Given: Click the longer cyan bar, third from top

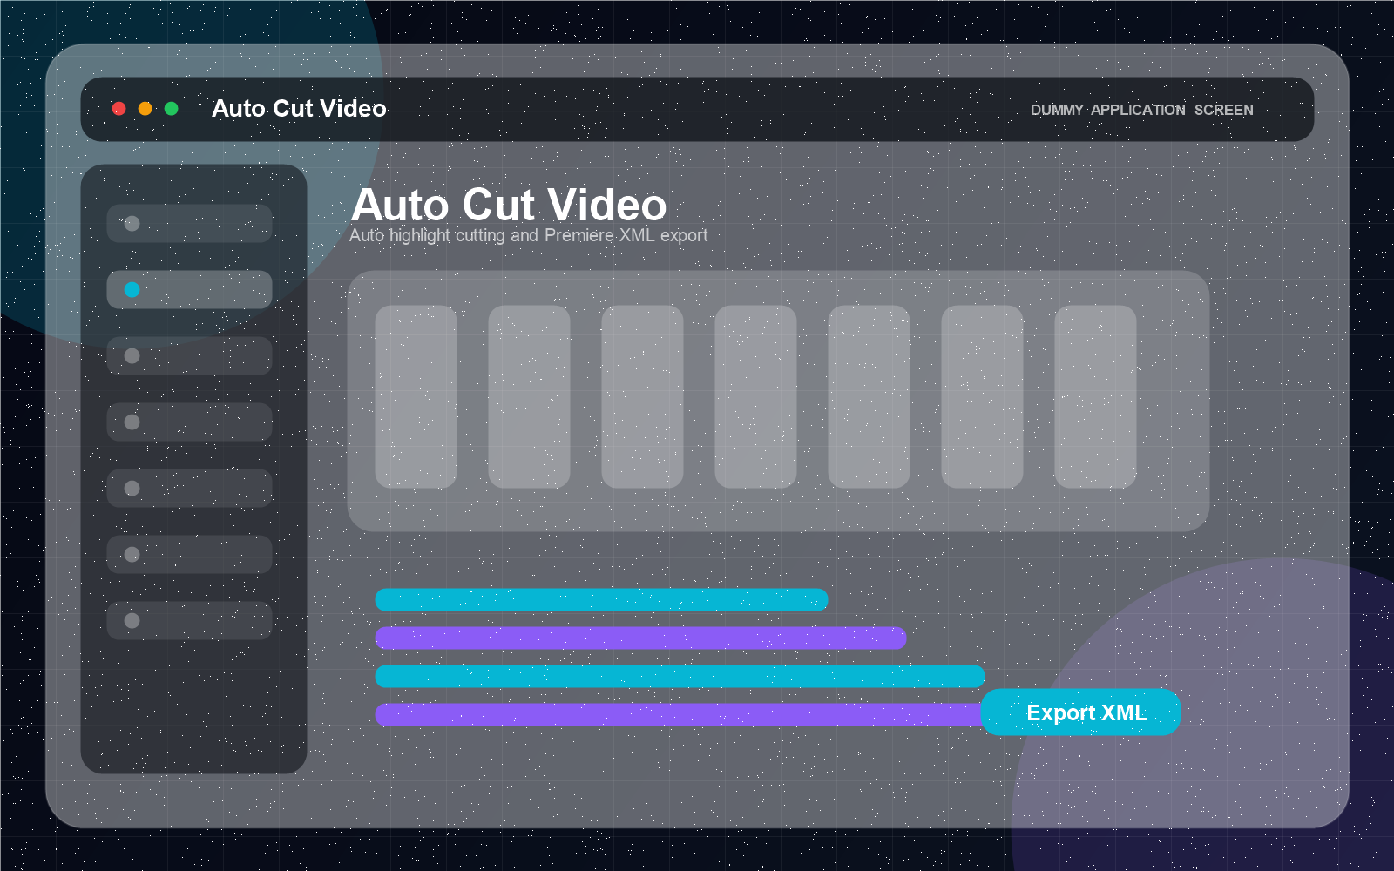Looking at the screenshot, I should pyautogui.click(x=680, y=676).
